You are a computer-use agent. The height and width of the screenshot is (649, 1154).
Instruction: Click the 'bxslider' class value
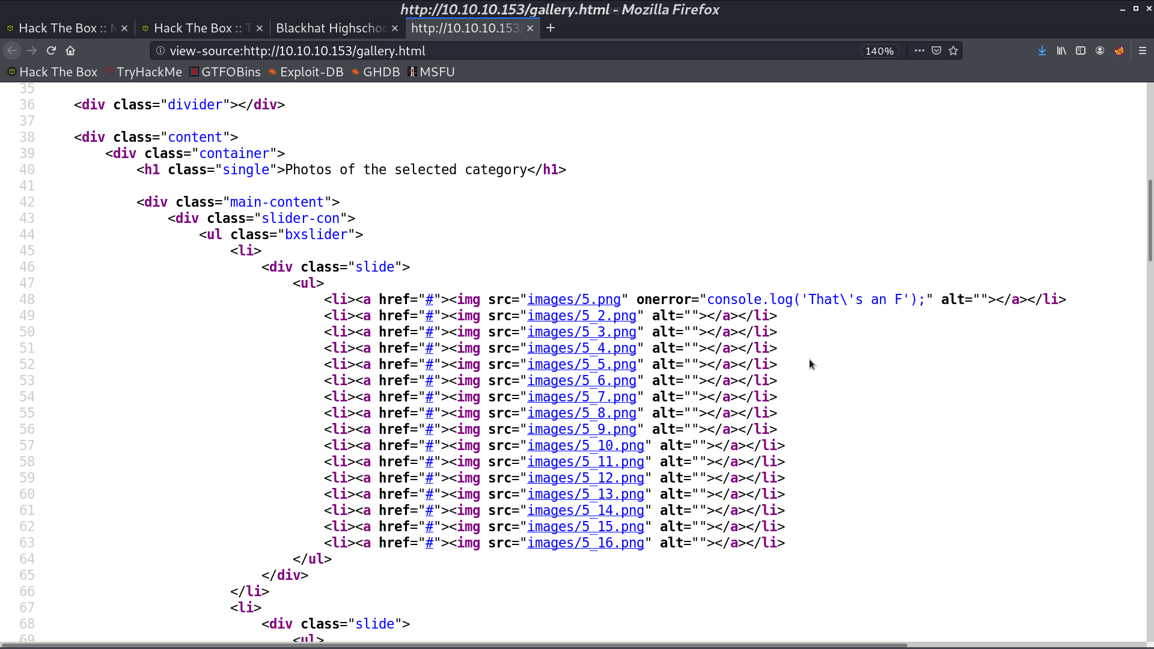pos(316,235)
